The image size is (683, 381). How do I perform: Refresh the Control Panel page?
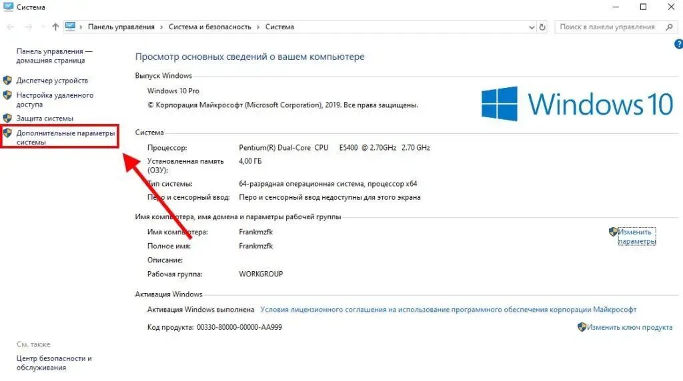542,27
